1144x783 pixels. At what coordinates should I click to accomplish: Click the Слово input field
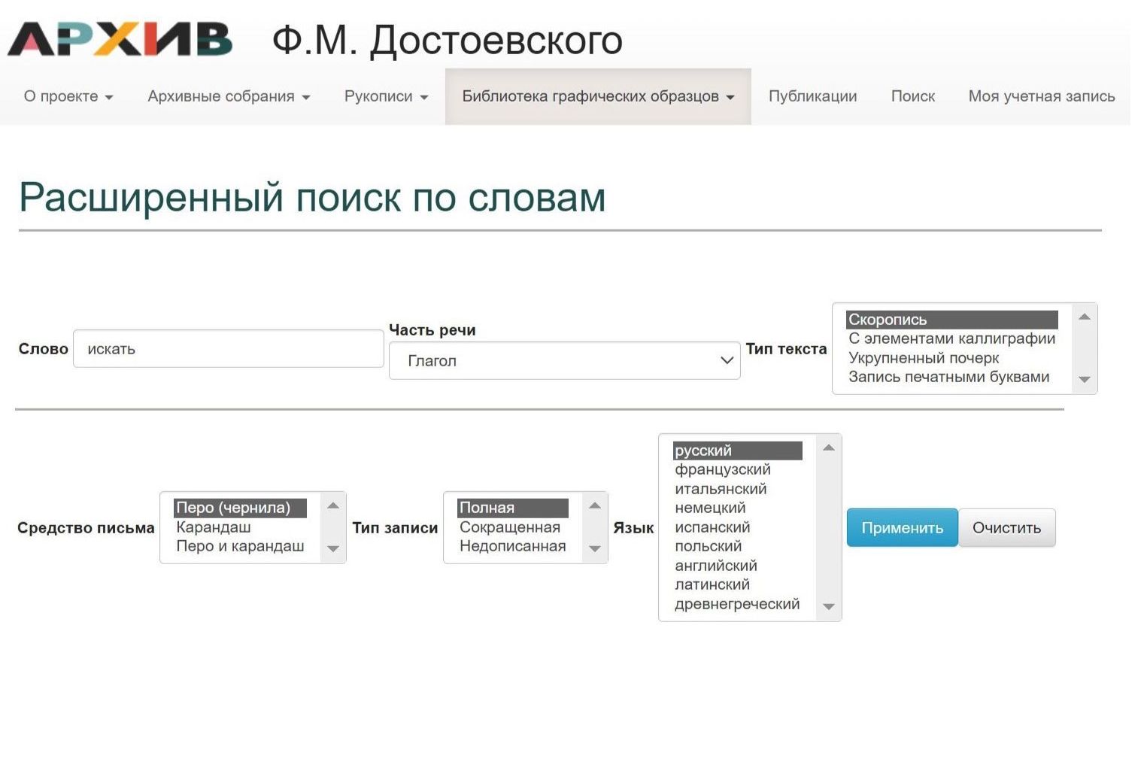(228, 349)
